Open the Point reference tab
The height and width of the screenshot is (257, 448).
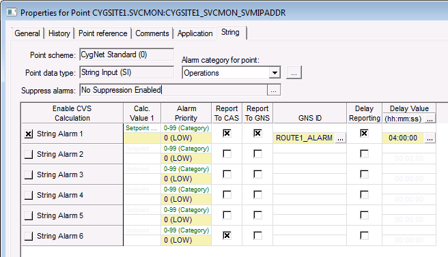[x=103, y=33]
